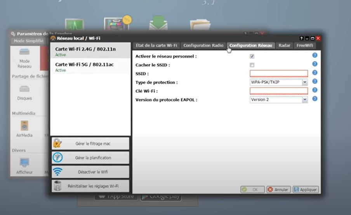351x215 pixels.
Task: Click Mode Simplifié in Paramètres window
Action: 28,41
